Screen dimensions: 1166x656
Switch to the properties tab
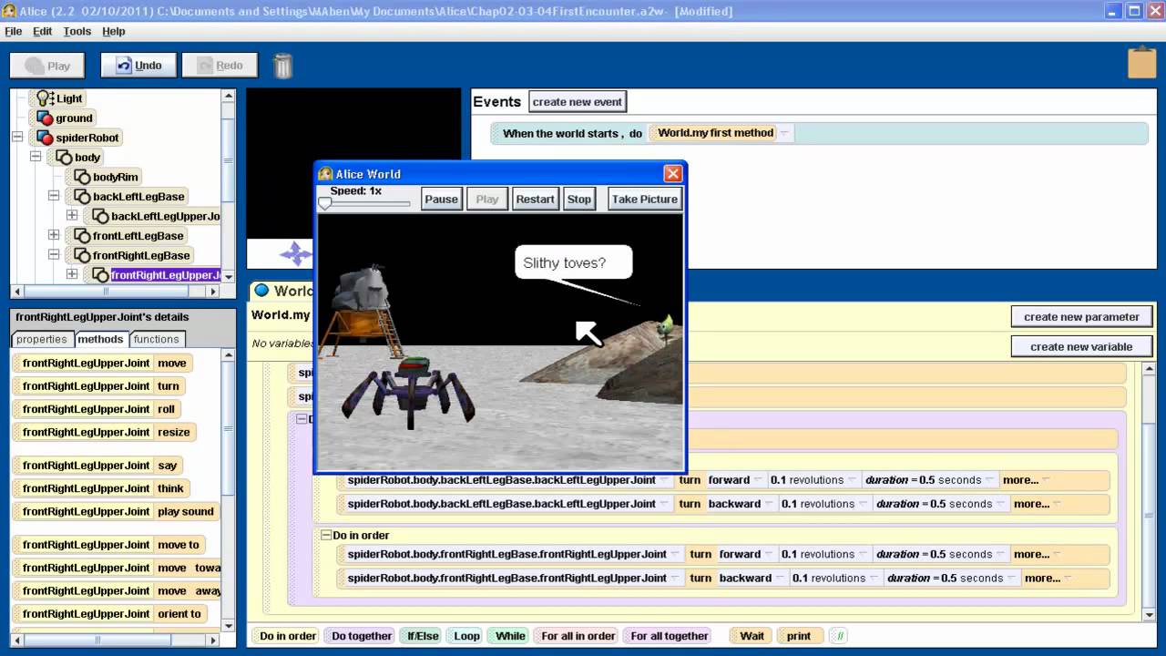coord(42,339)
